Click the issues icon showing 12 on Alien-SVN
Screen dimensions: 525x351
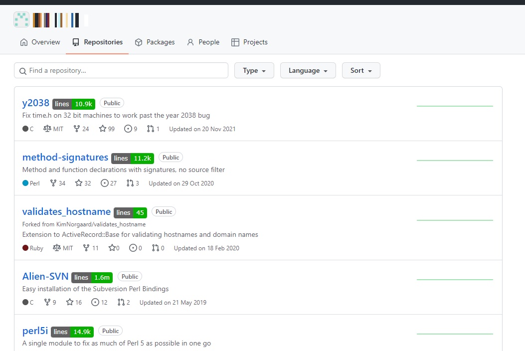point(95,302)
